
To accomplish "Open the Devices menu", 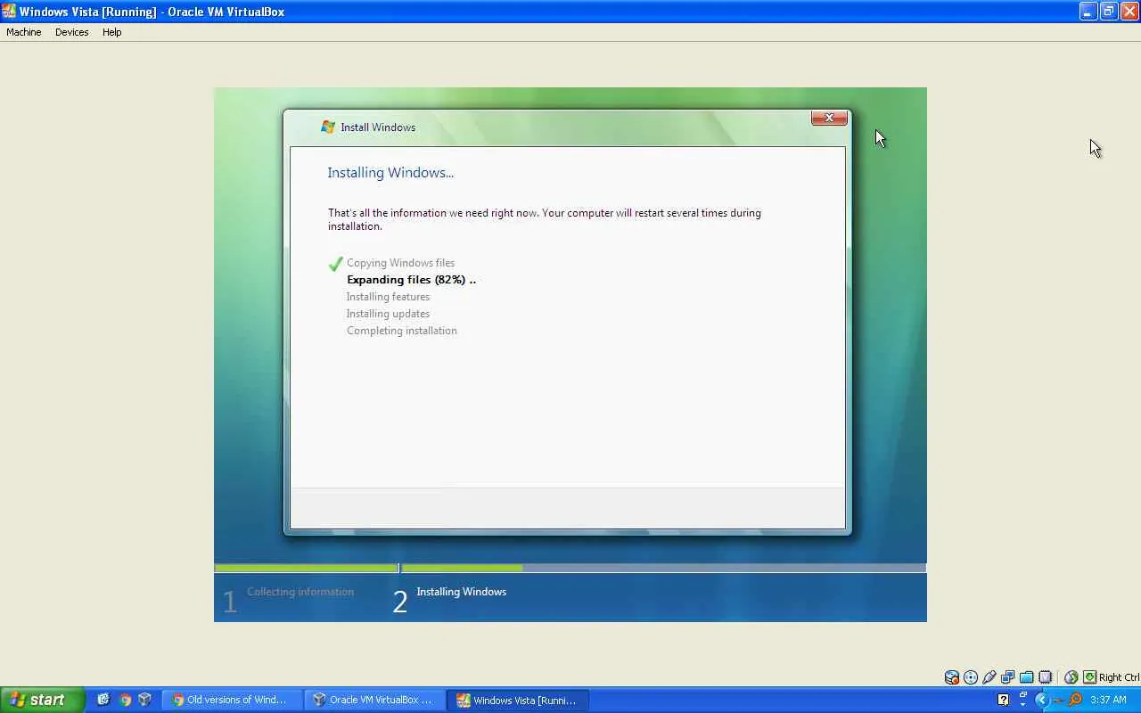I will 71,32.
